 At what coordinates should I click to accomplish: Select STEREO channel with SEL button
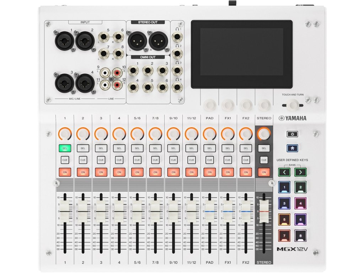coord(264,148)
